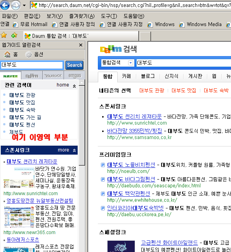
Task: Open sidebar 옵션 gear icon
Action: [29, 55]
